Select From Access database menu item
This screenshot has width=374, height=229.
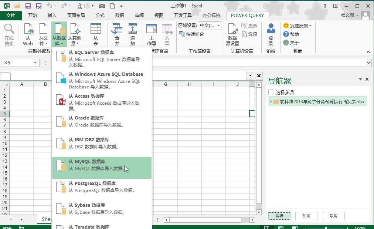tap(102, 102)
